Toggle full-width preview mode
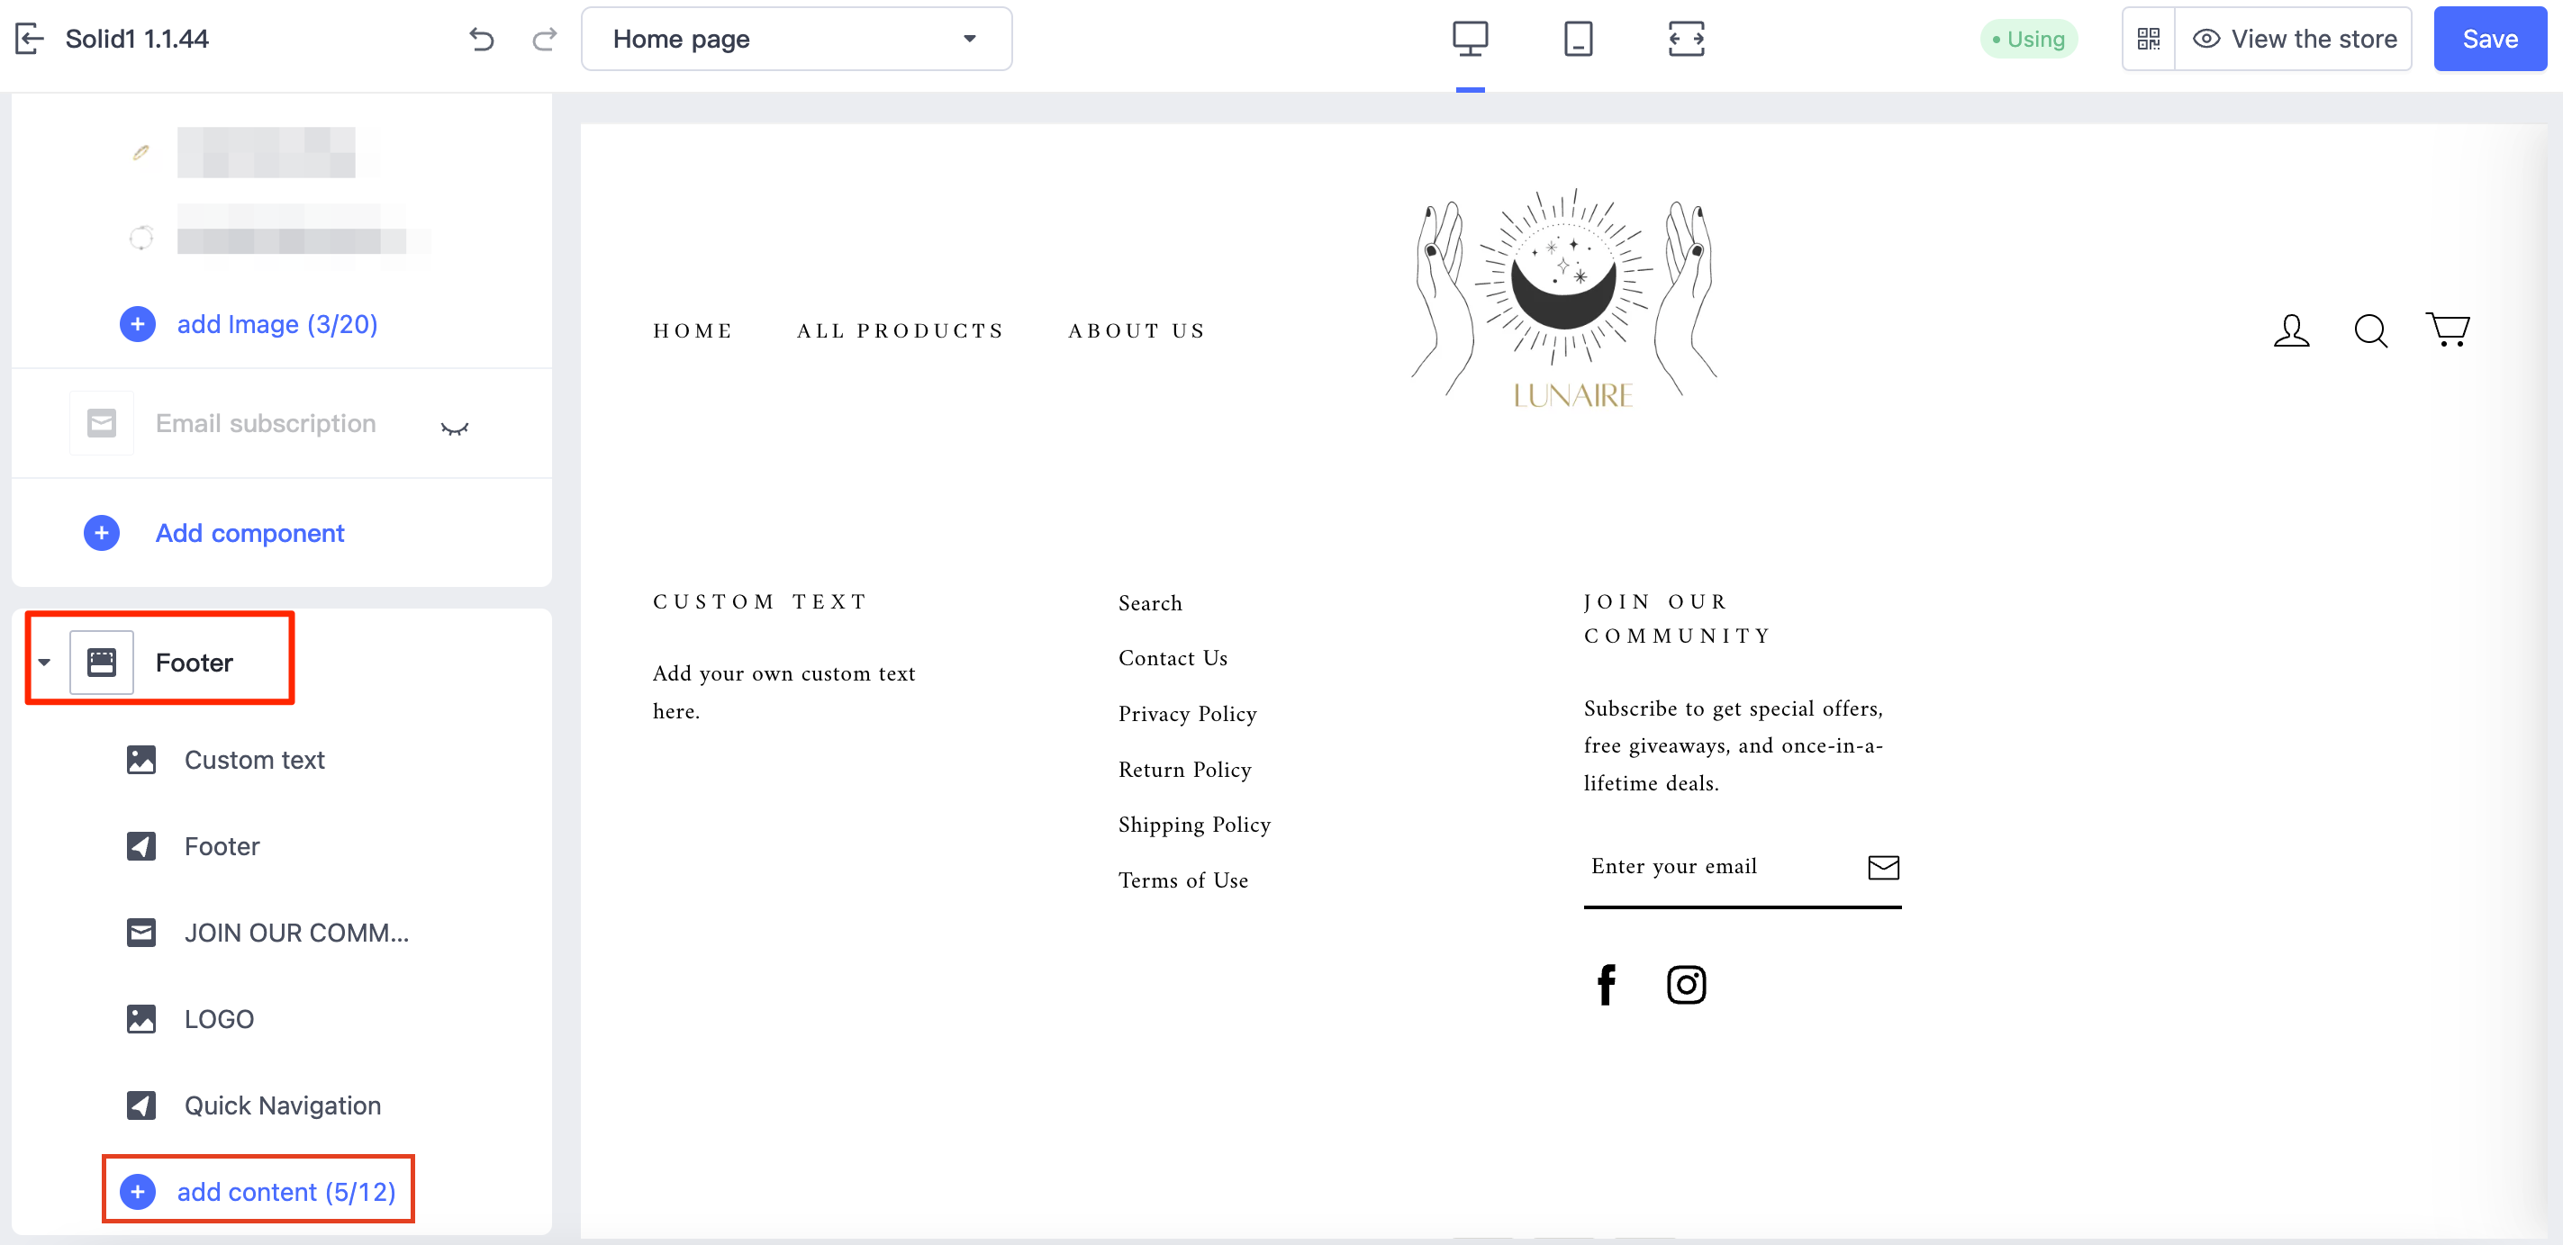 point(1687,39)
